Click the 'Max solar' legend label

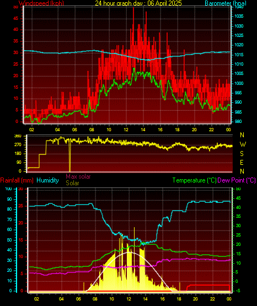pos(78,176)
